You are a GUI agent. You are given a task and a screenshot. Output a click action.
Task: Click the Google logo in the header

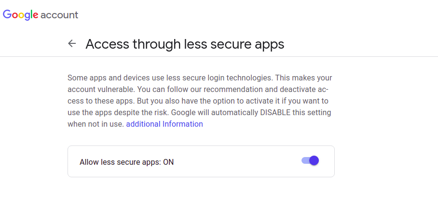click(x=20, y=15)
